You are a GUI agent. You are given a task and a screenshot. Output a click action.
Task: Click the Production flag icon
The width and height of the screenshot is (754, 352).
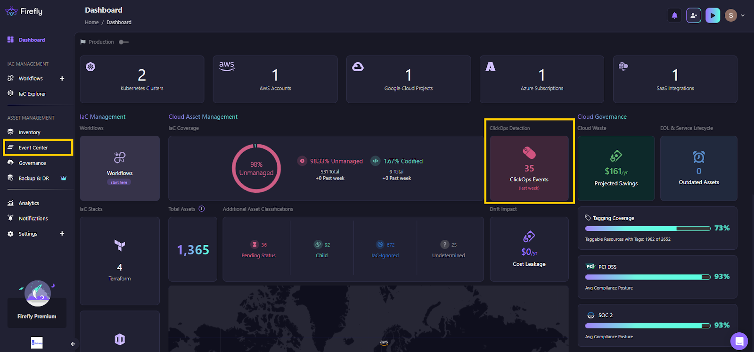83,42
